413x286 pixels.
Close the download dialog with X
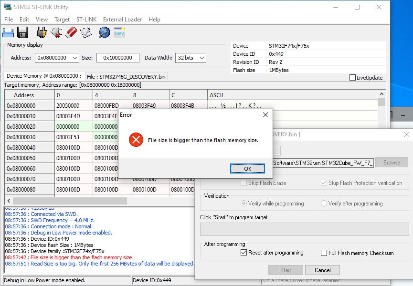(x=407, y=134)
